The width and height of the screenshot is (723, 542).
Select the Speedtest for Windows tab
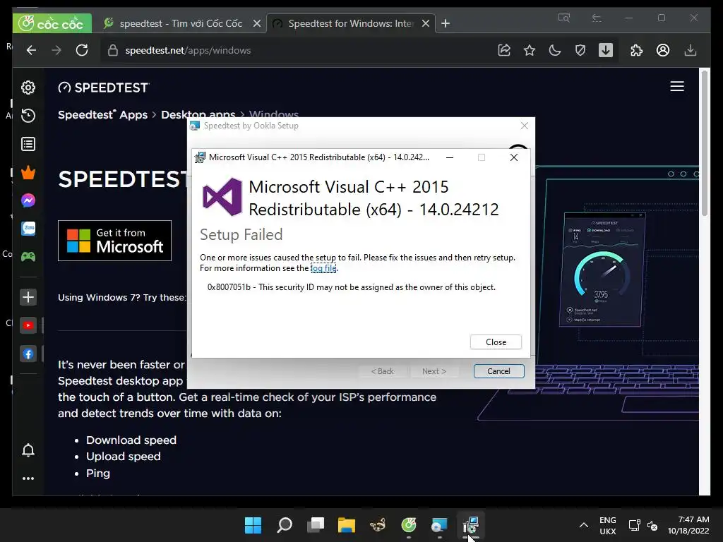point(350,23)
